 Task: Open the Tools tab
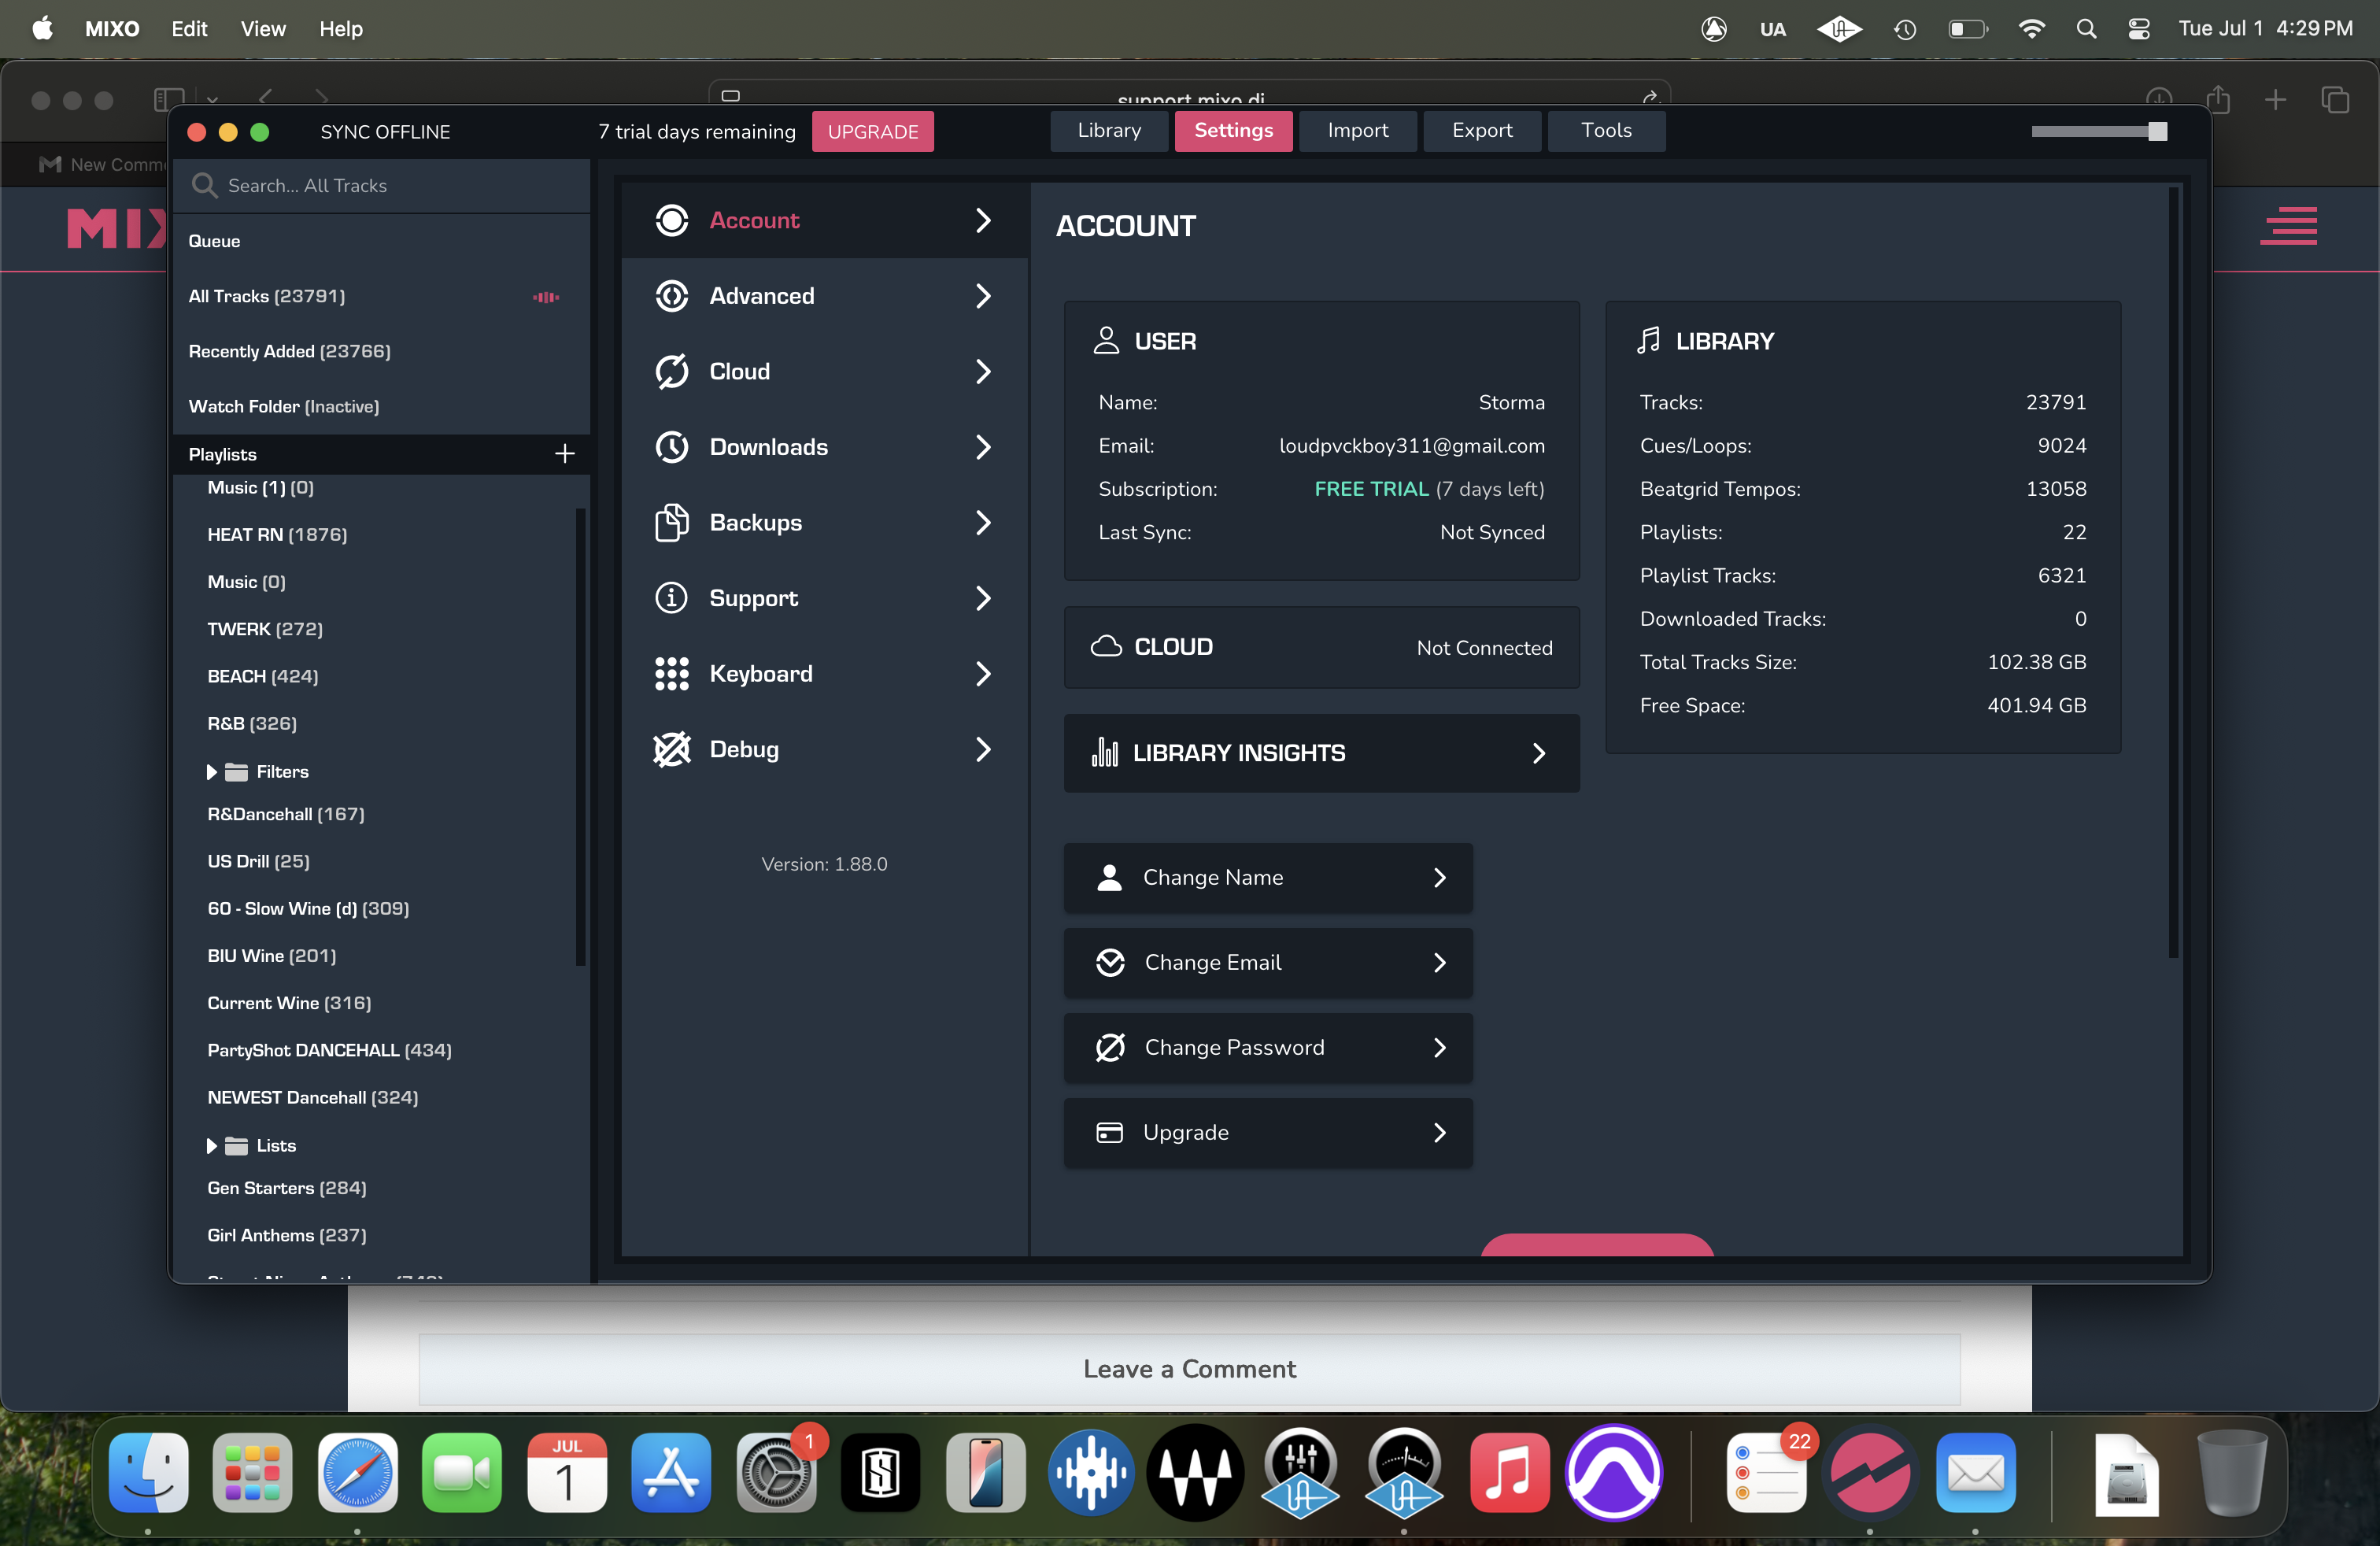tap(1605, 131)
